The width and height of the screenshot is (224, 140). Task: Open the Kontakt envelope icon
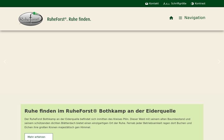coord(147,3)
